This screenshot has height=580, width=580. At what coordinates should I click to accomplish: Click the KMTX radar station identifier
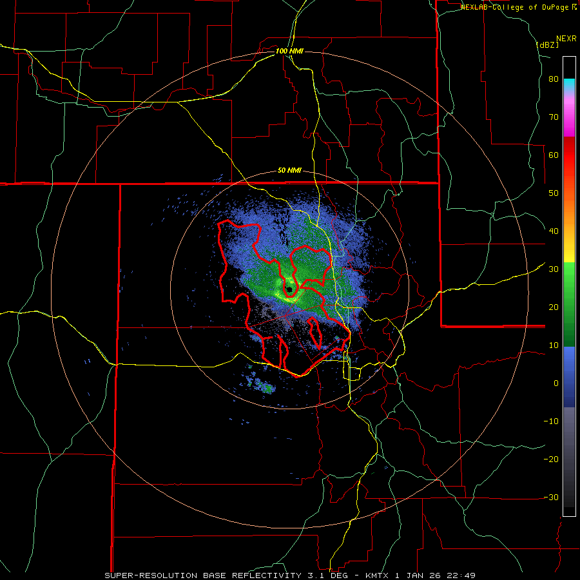point(377,575)
